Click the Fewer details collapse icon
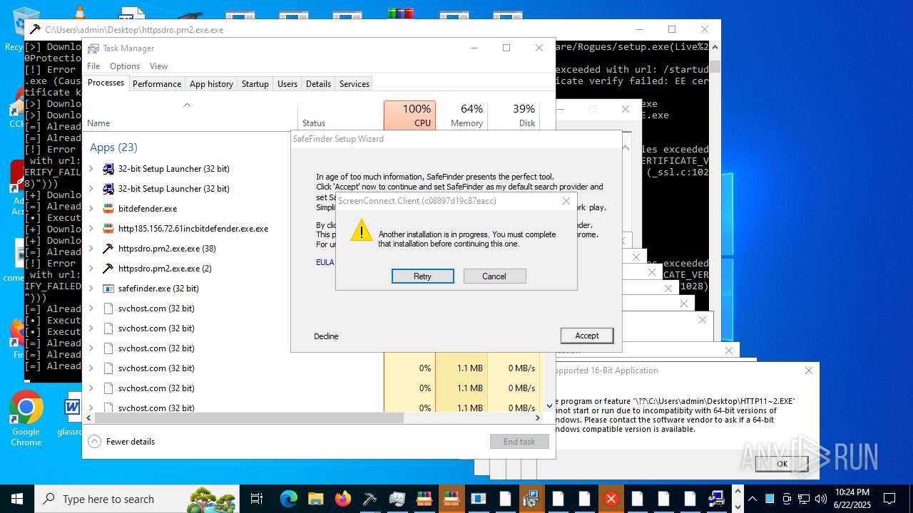The height and width of the screenshot is (513, 913). pos(94,441)
